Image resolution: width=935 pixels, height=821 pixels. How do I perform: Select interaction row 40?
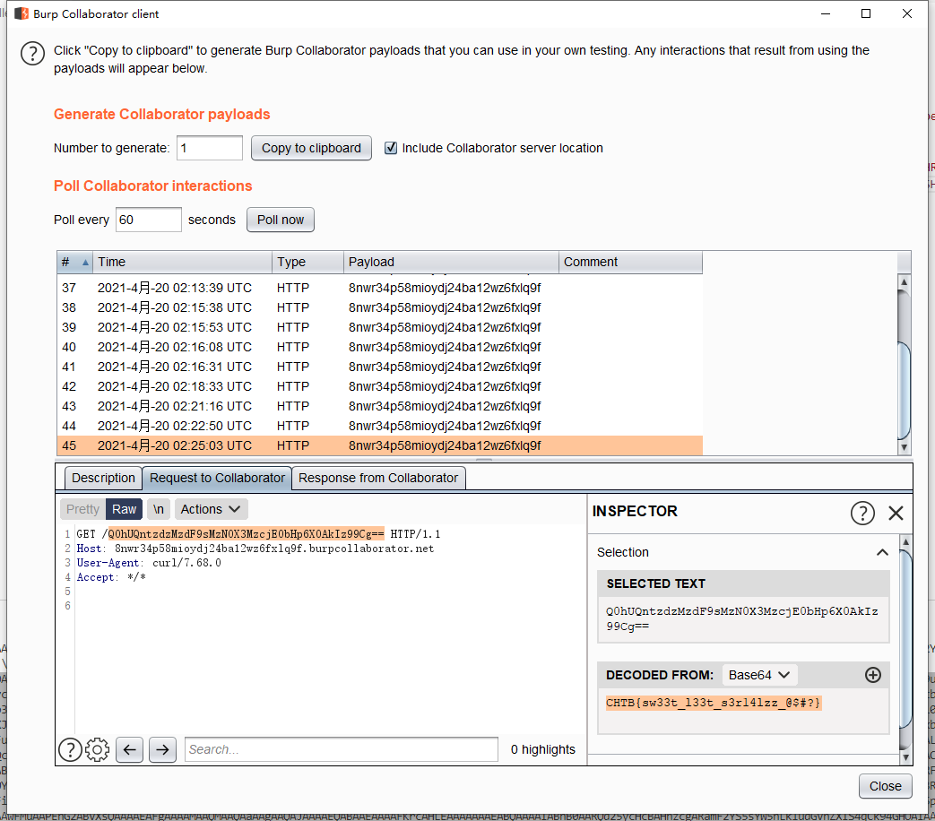coord(380,347)
